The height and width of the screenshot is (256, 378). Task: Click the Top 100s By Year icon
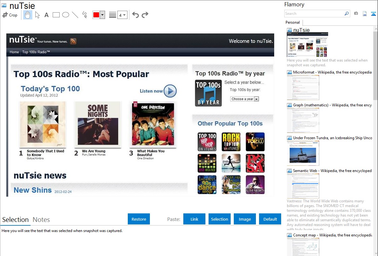(208, 93)
